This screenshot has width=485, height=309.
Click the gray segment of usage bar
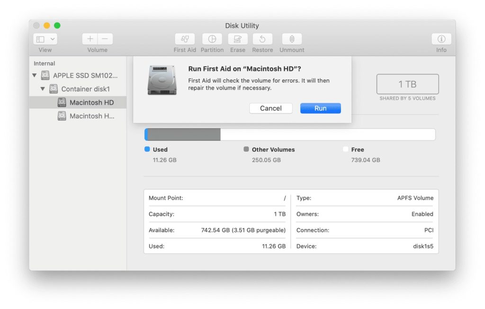tap(184, 135)
